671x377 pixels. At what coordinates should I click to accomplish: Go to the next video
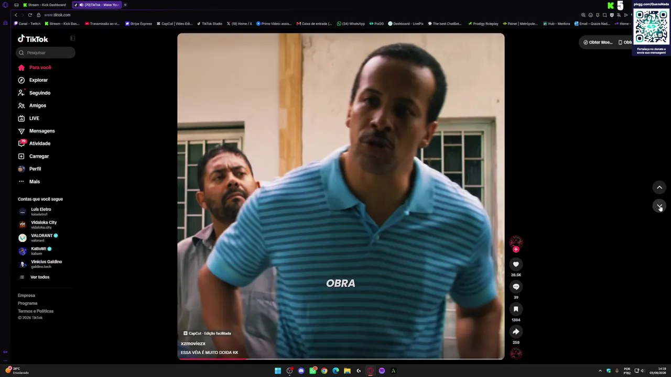659,206
